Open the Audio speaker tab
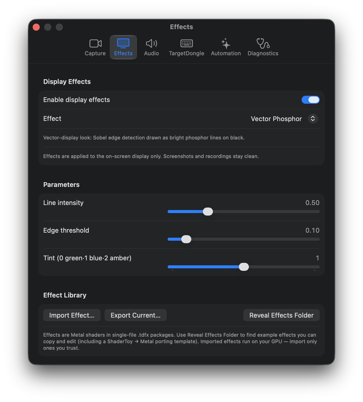Viewport: 363px width, 402px height. (x=151, y=47)
